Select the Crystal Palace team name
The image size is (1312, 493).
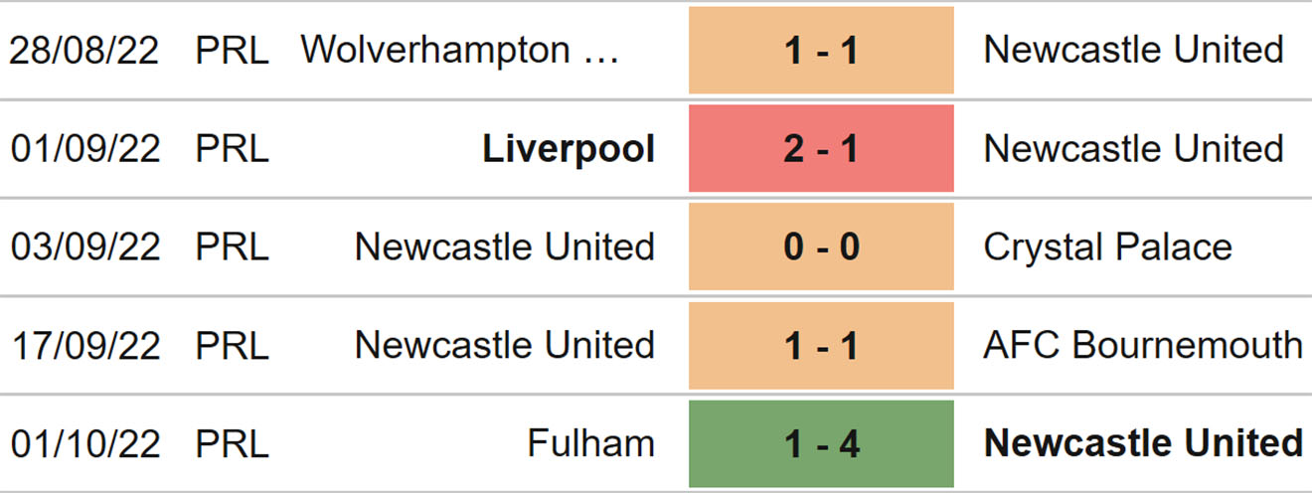[1107, 246]
